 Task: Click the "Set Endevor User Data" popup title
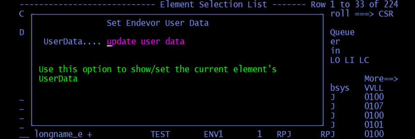[158, 23]
